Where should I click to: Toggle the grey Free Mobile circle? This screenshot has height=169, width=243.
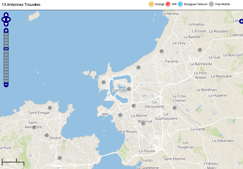[x=211, y=4]
